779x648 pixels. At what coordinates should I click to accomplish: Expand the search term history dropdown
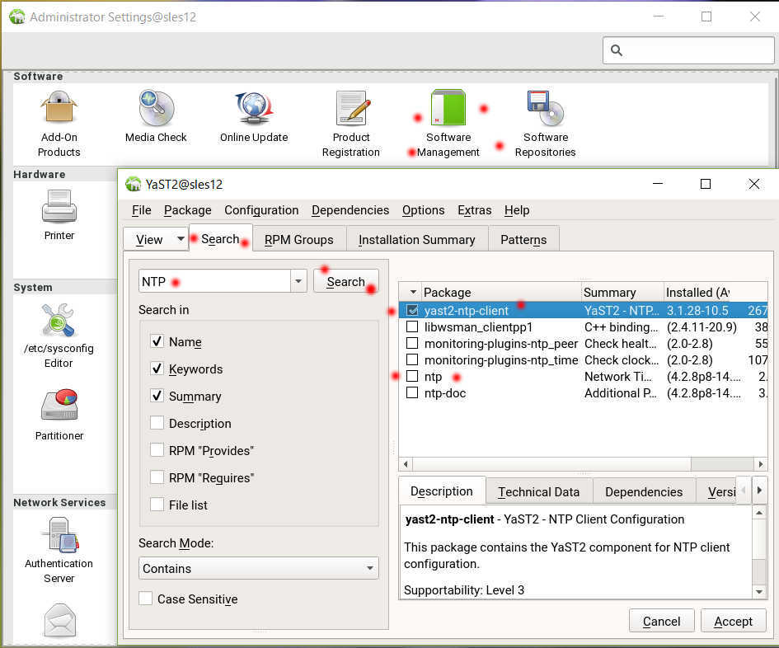(x=298, y=281)
